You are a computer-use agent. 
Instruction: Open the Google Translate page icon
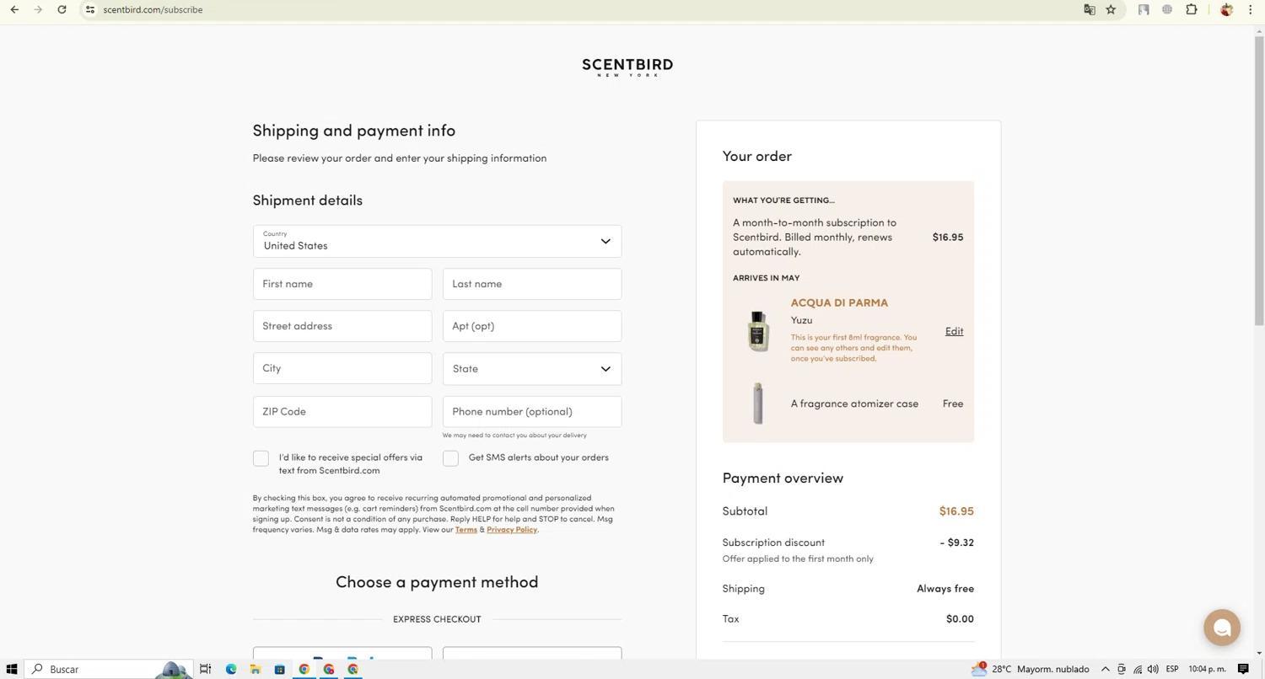tap(1090, 9)
